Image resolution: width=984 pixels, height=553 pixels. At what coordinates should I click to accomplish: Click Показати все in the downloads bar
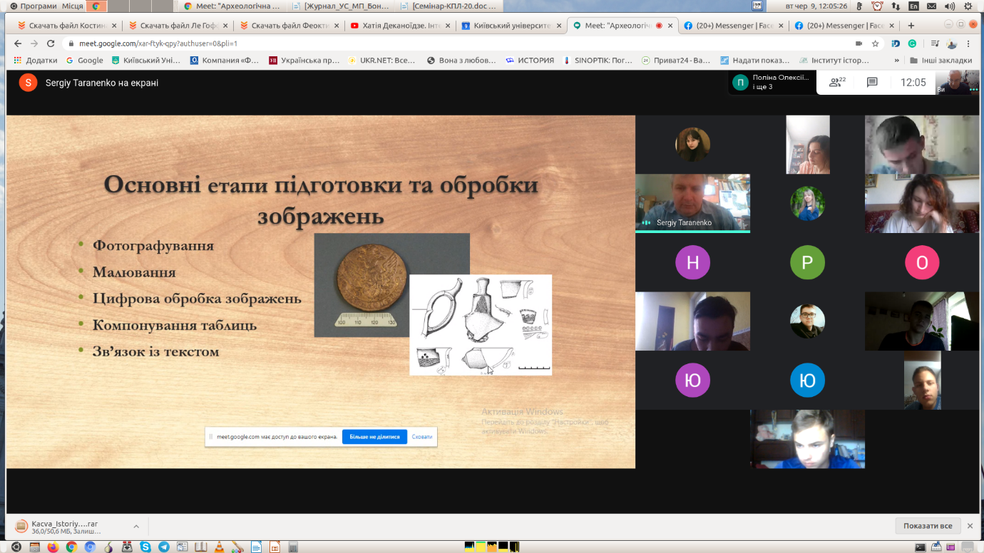point(927,526)
